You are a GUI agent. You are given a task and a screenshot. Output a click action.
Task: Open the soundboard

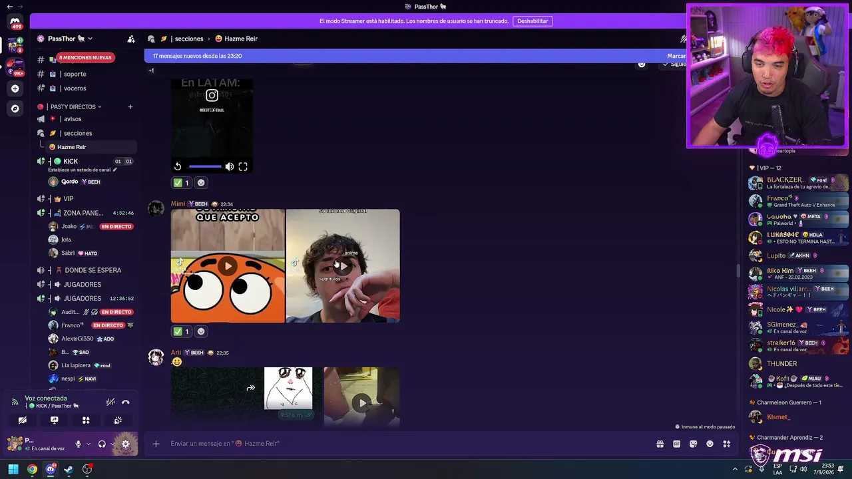(118, 420)
